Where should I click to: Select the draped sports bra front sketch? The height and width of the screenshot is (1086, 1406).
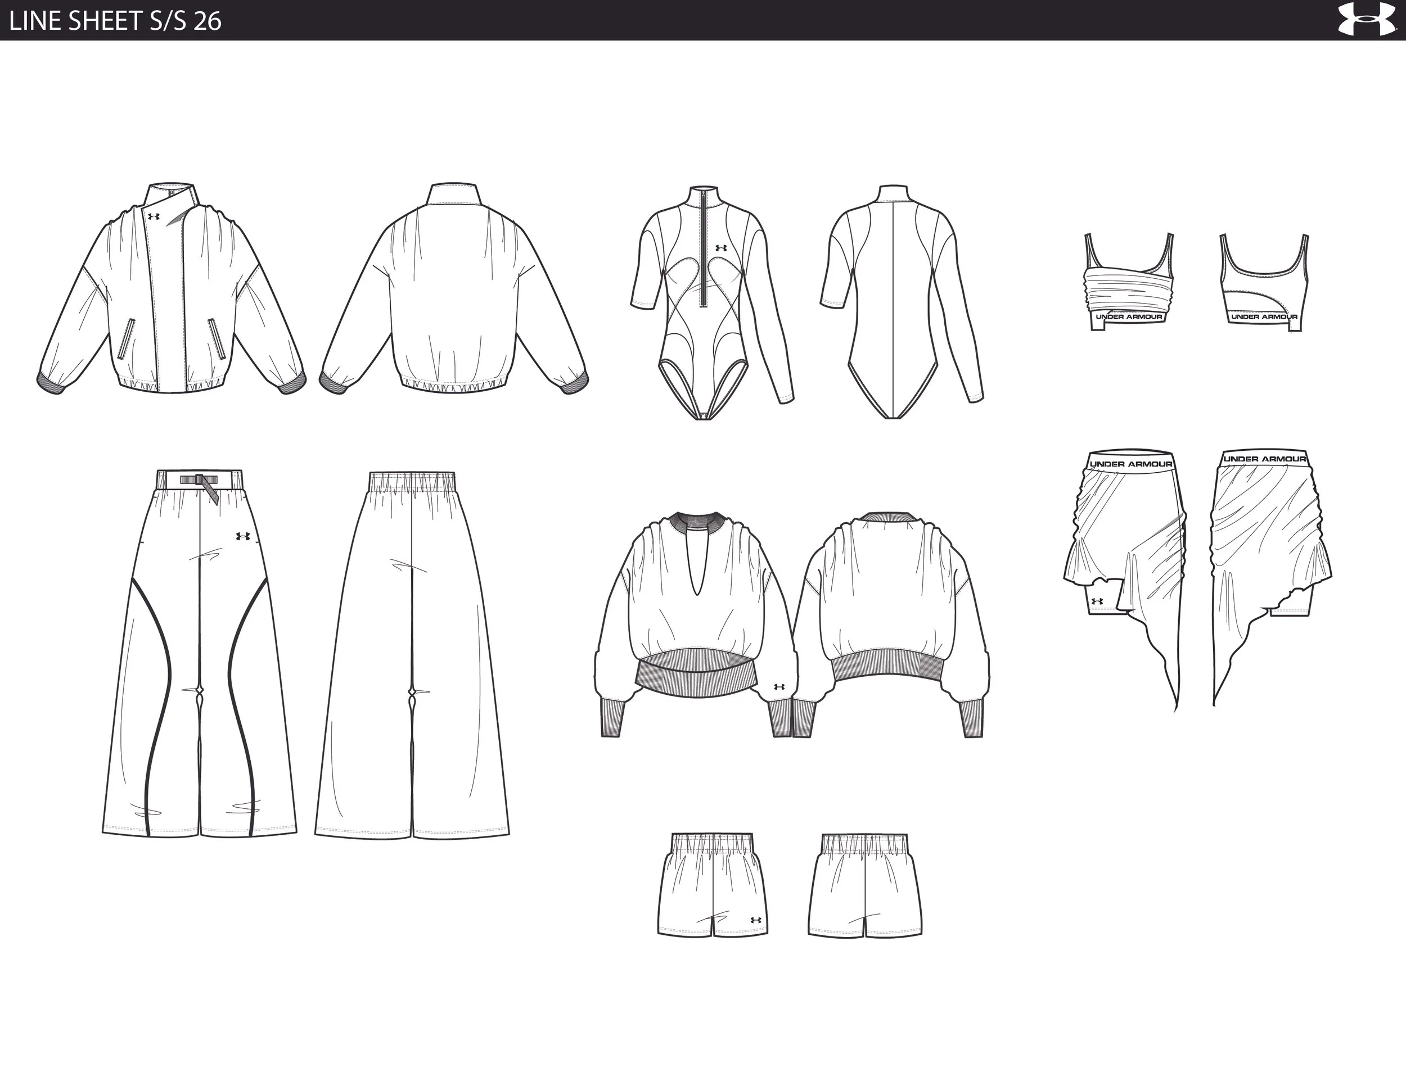click(x=1129, y=282)
